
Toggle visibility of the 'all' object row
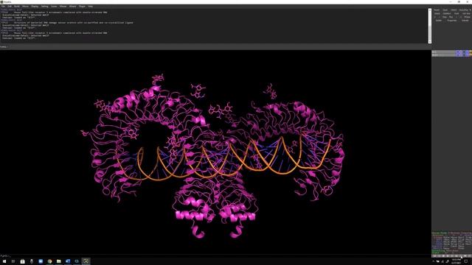(444, 52)
